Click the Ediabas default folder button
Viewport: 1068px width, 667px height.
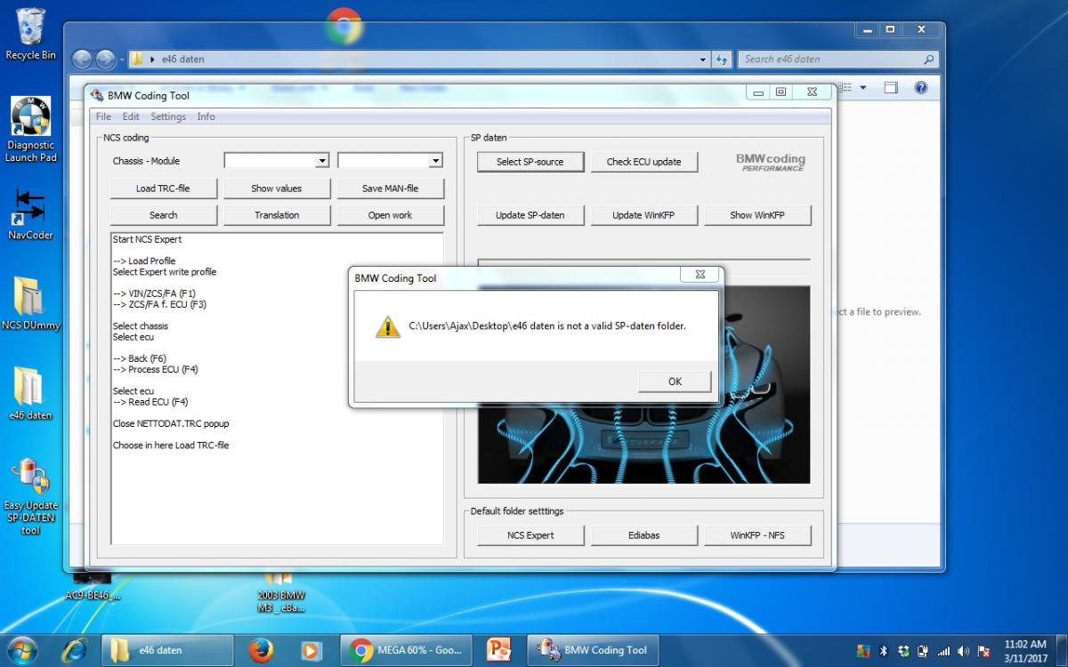tap(644, 535)
